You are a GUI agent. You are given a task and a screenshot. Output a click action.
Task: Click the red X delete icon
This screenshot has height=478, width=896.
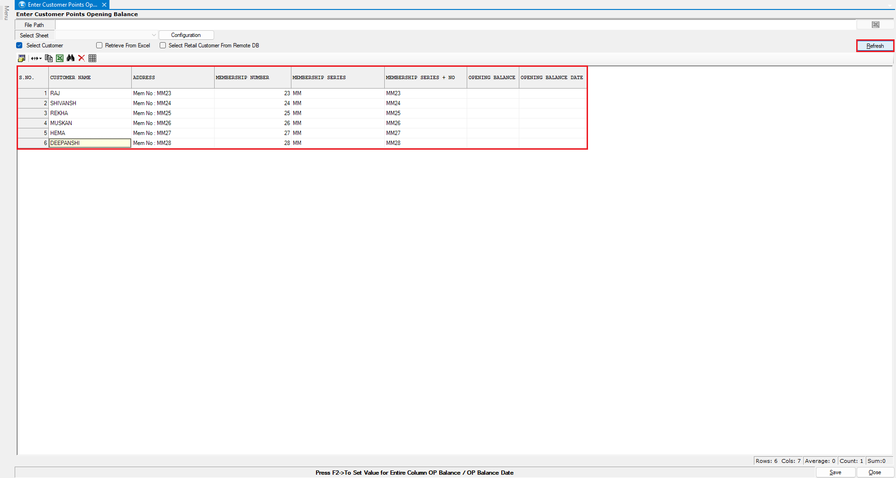pyautogui.click(x=81, y=58)
